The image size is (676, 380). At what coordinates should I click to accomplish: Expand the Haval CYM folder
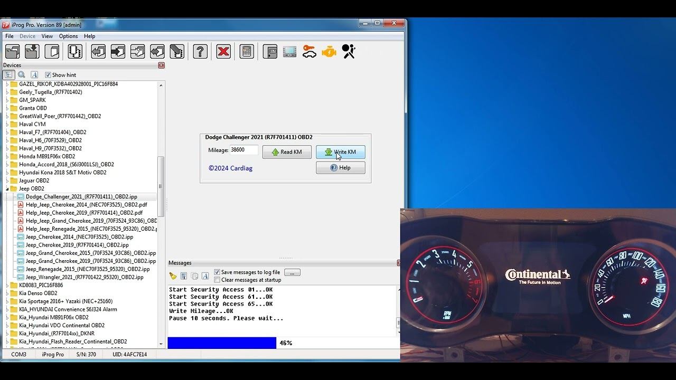pos(7,124)
